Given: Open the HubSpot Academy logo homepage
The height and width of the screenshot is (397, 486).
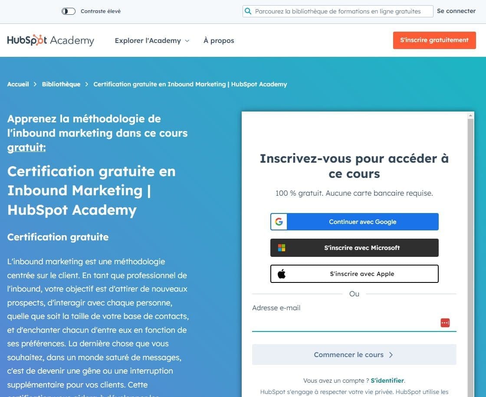Looking at the screenshot, I should (50, 40).
